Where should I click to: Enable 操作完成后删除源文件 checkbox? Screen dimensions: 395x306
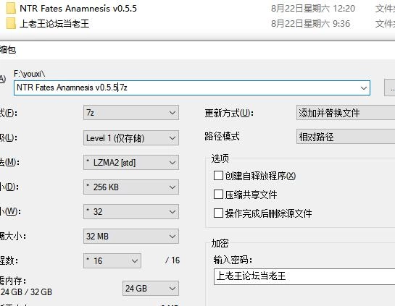point(218,213)
